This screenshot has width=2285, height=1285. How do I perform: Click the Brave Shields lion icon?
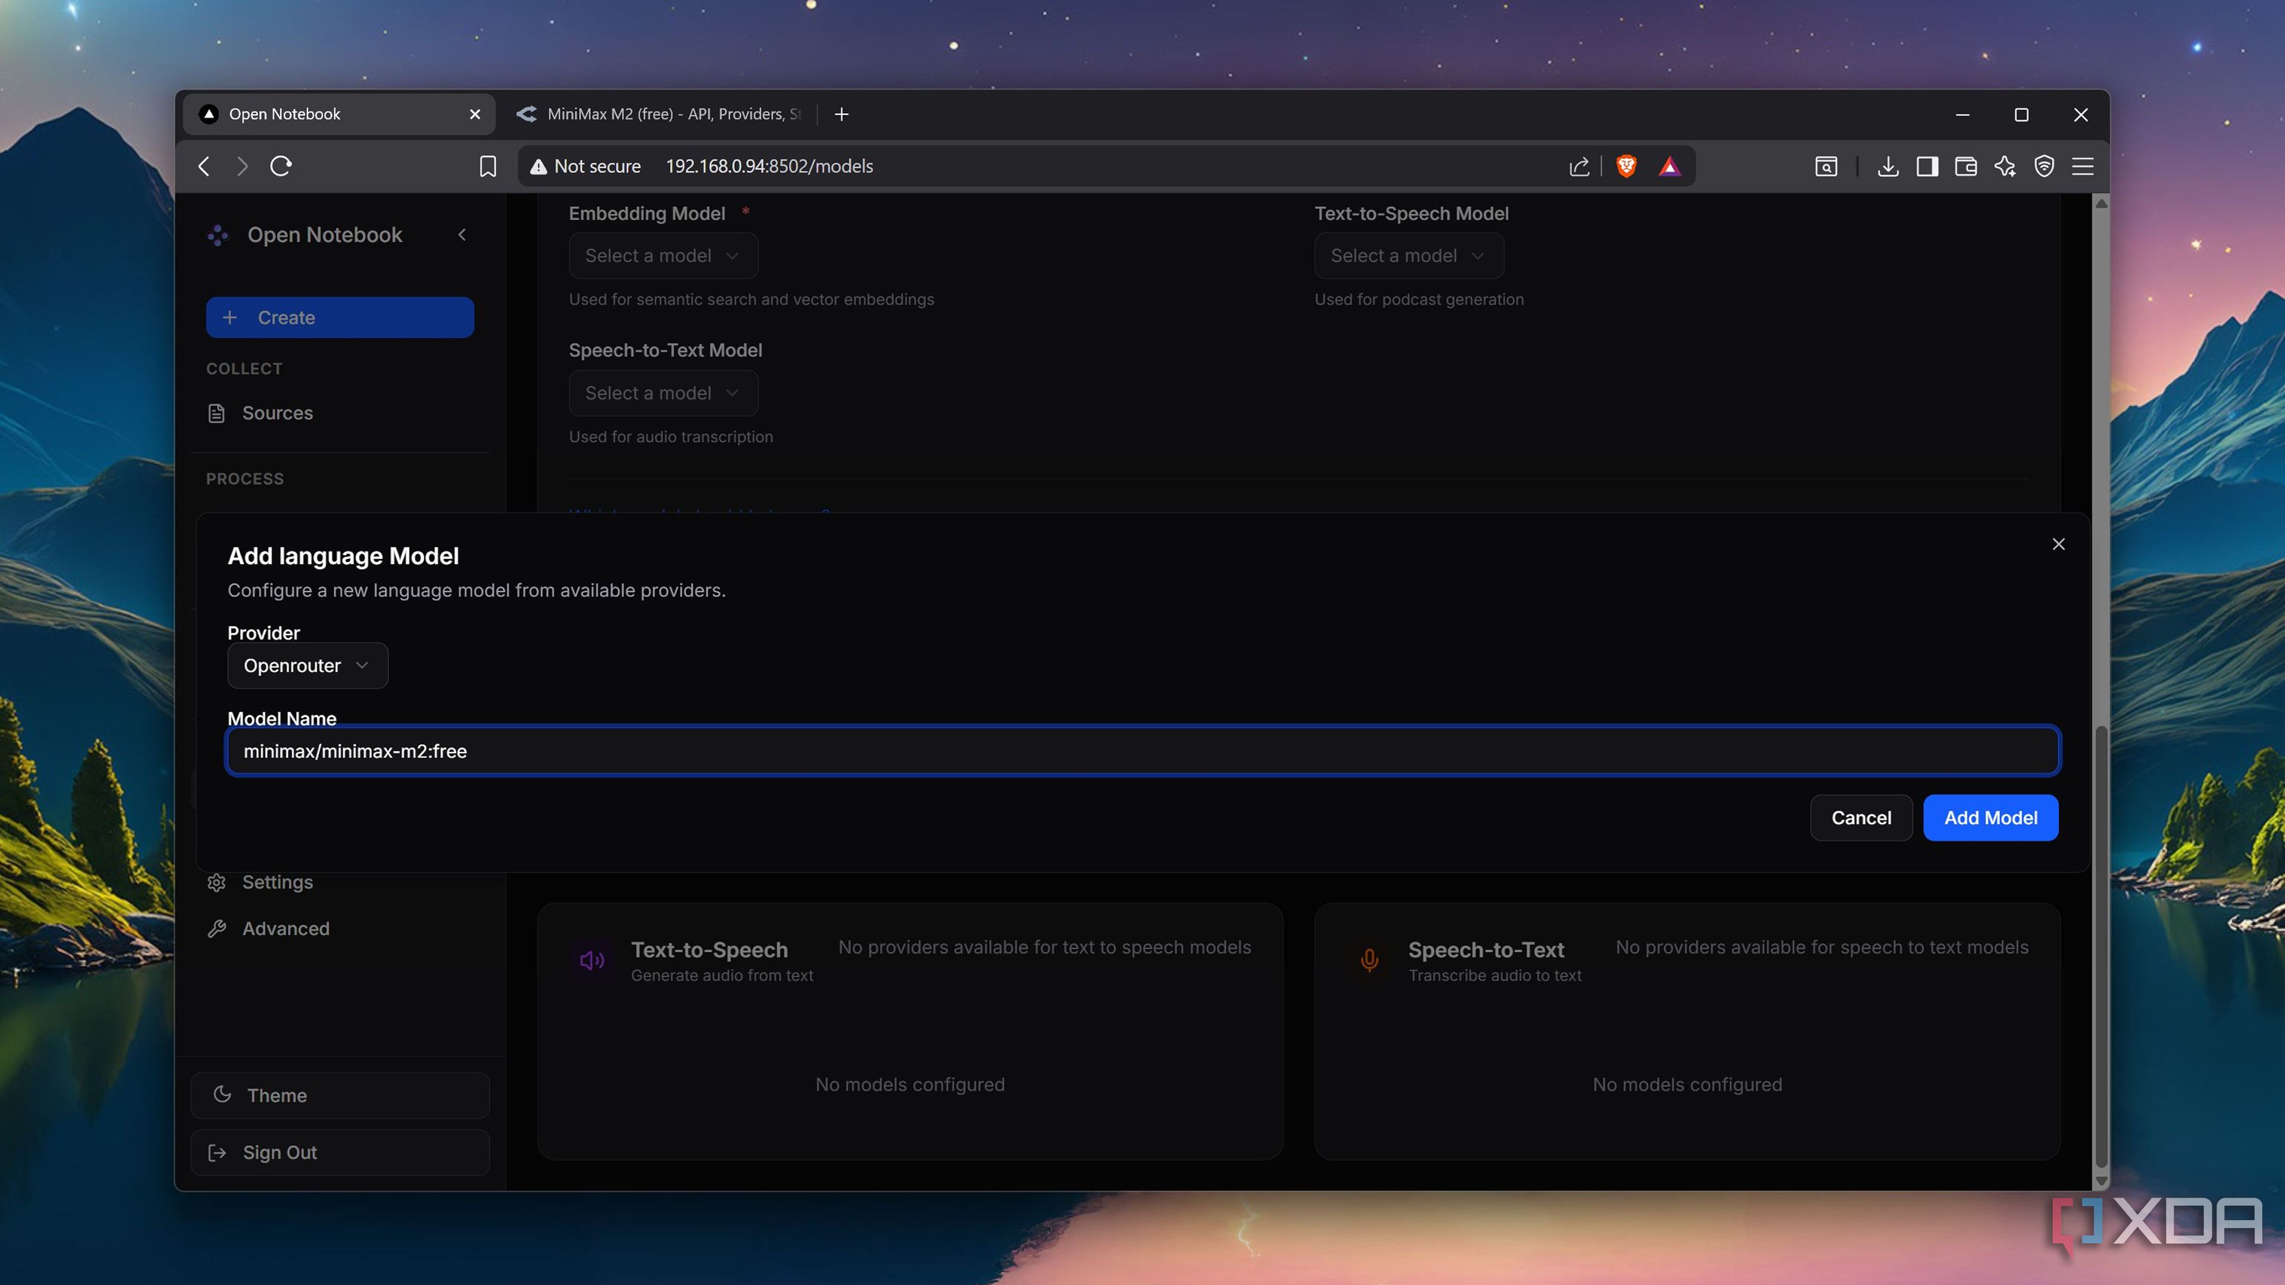point(1626,166)
